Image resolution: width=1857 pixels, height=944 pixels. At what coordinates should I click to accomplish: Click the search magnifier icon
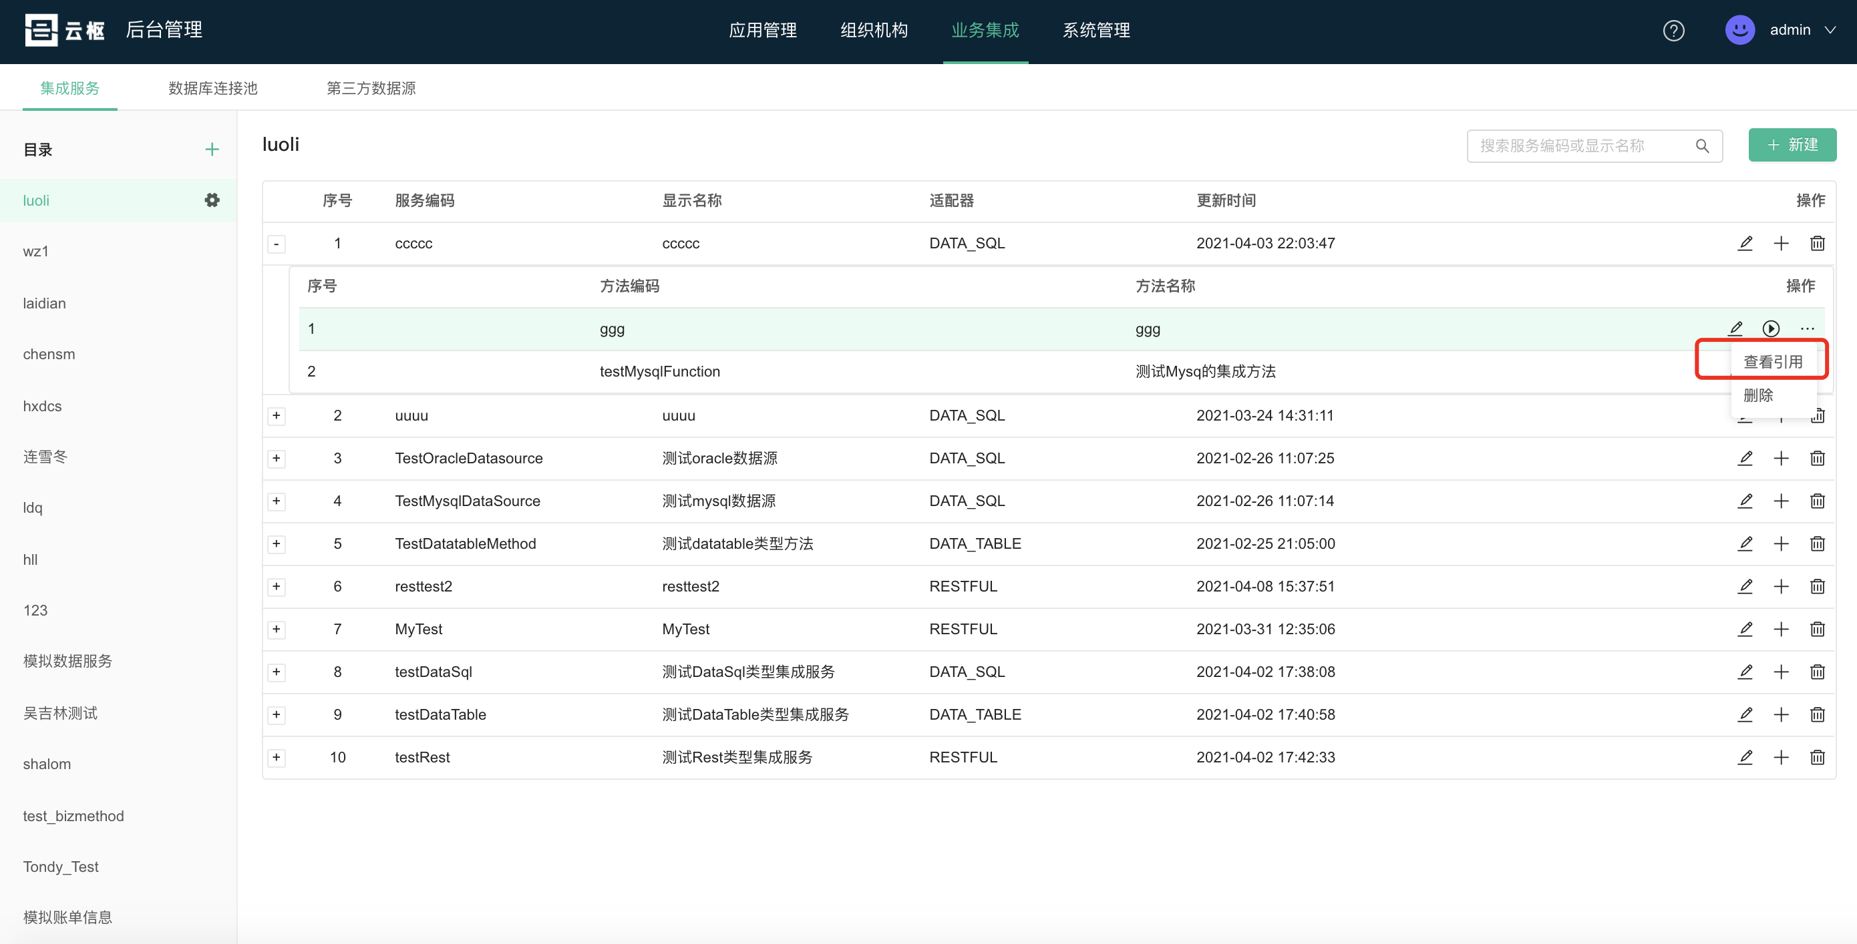[1702, 146]
